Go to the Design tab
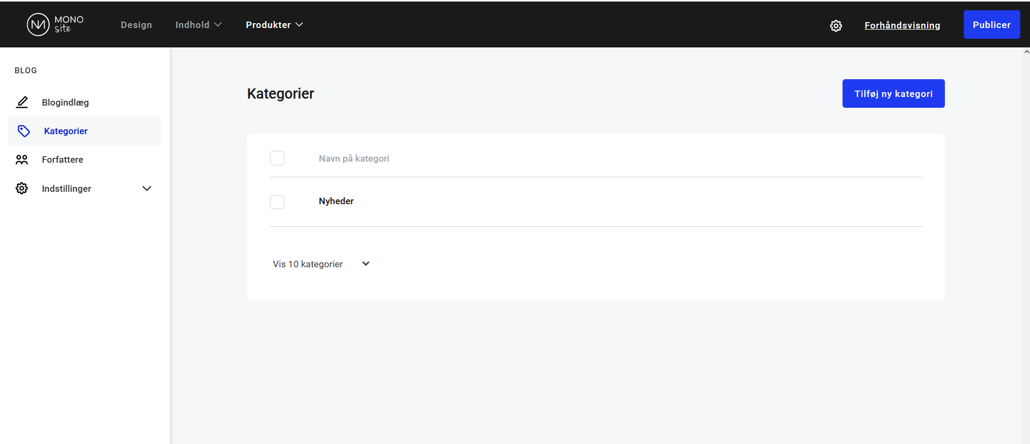This screenshot has width=1030, height=444. pyautogui.click(x=136, y=25)
